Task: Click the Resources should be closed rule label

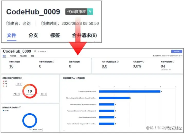Action: [x=87, y=92]
